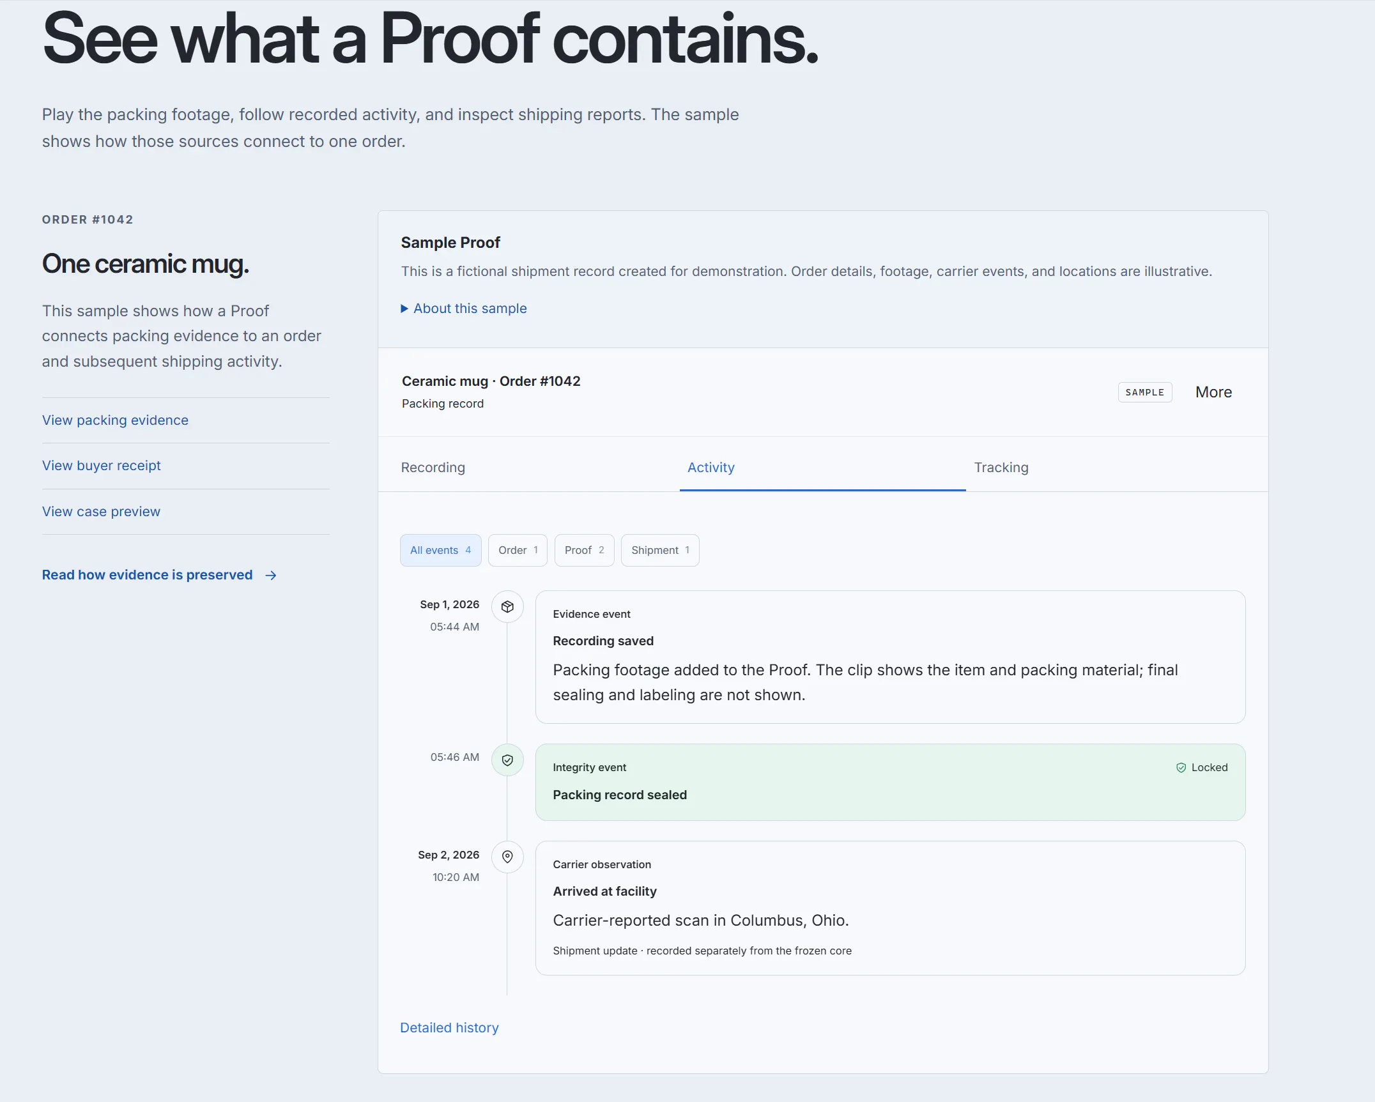Click the 'One ceramic mug.' heading
Screen dimensions: 1375x1102
coord(146,264)
